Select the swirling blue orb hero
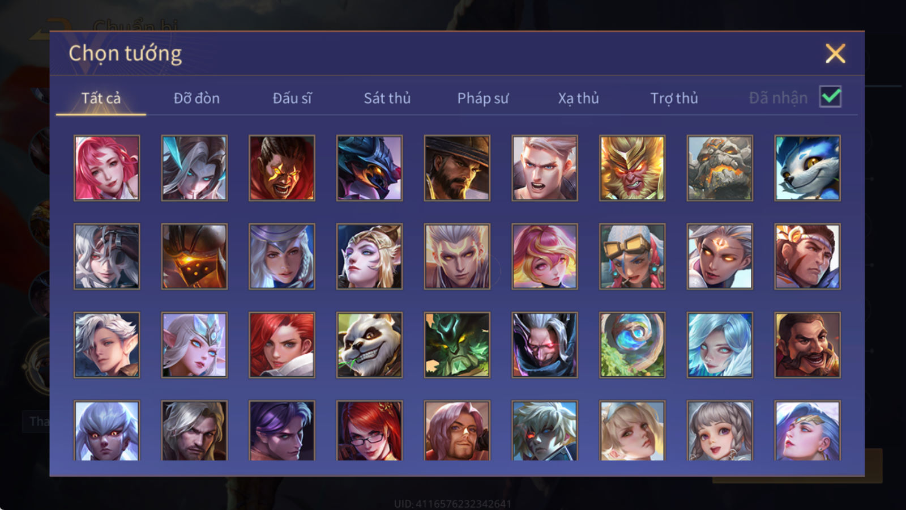Image resolution: width=906 pixels, height=510 pixels. [x=632, y=345]
